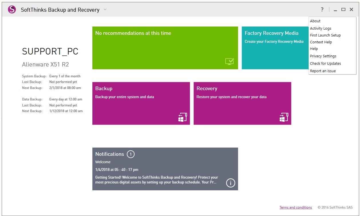Screen dimensions: 360x216
Task: Click the Welcome notification title
Action: [x=103, y=162]
